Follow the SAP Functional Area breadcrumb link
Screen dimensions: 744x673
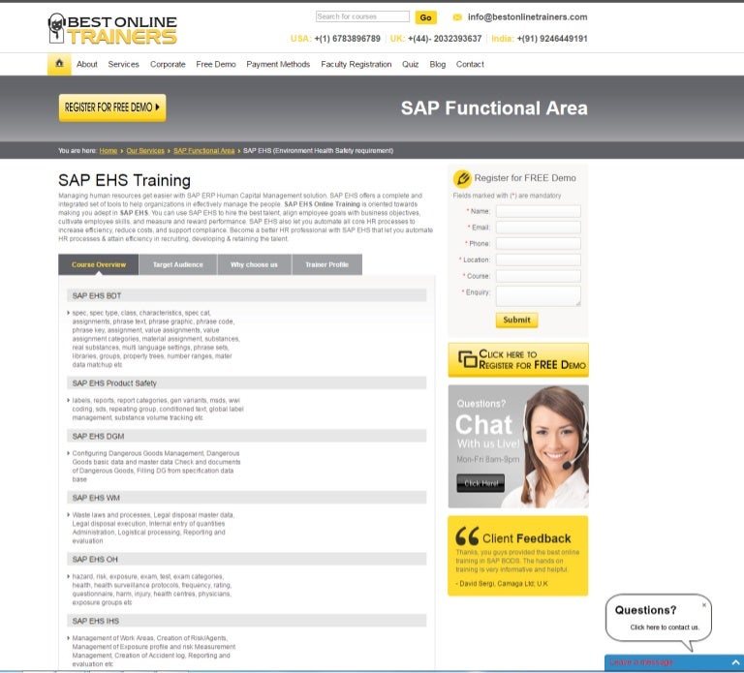[x=203, y=151]
